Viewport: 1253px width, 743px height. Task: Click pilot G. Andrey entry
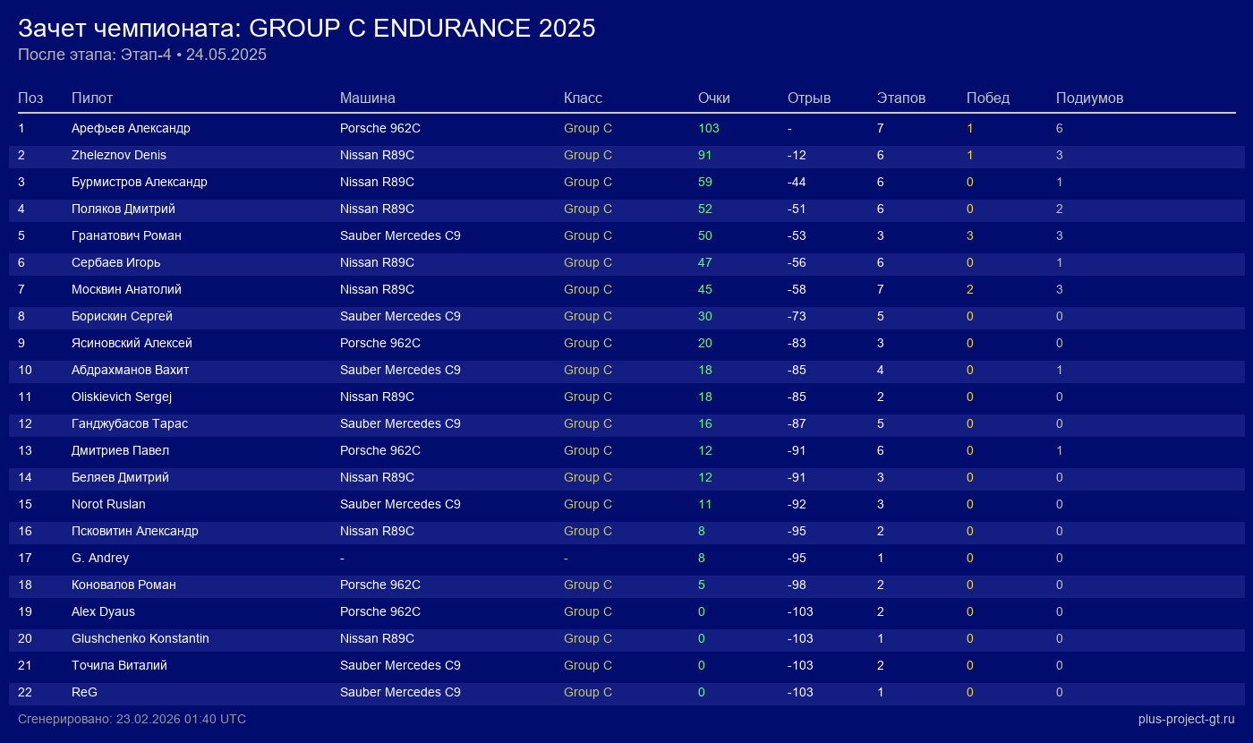click(100, 558)
